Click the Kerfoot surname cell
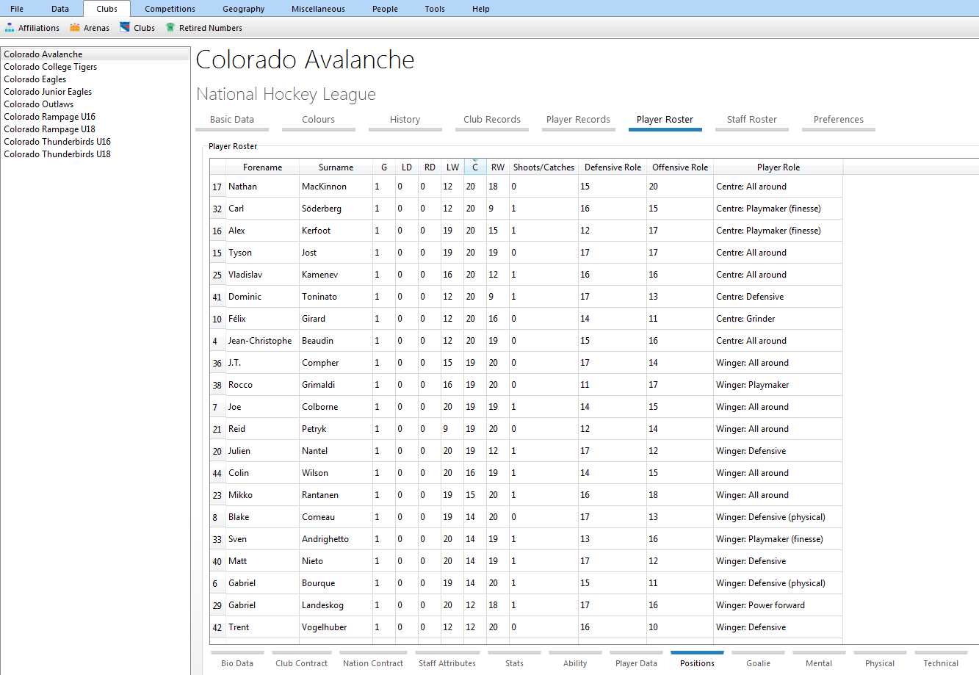 (336, 231)
